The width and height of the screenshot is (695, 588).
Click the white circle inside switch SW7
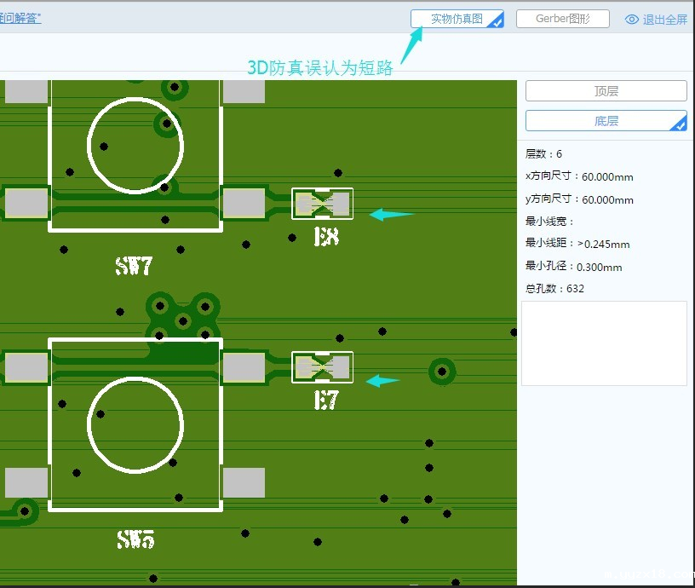(135, 145)
